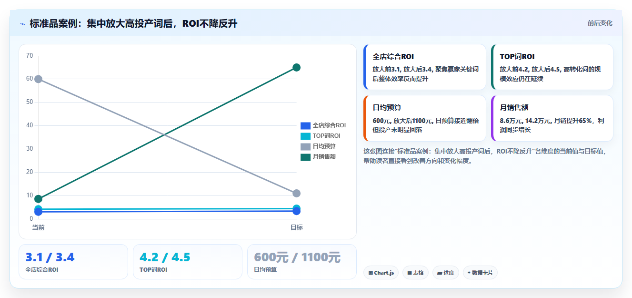Click the 当前 x-axis label
Image resolution: width=632 pixels, height=298 pixels.
[38, 227]
